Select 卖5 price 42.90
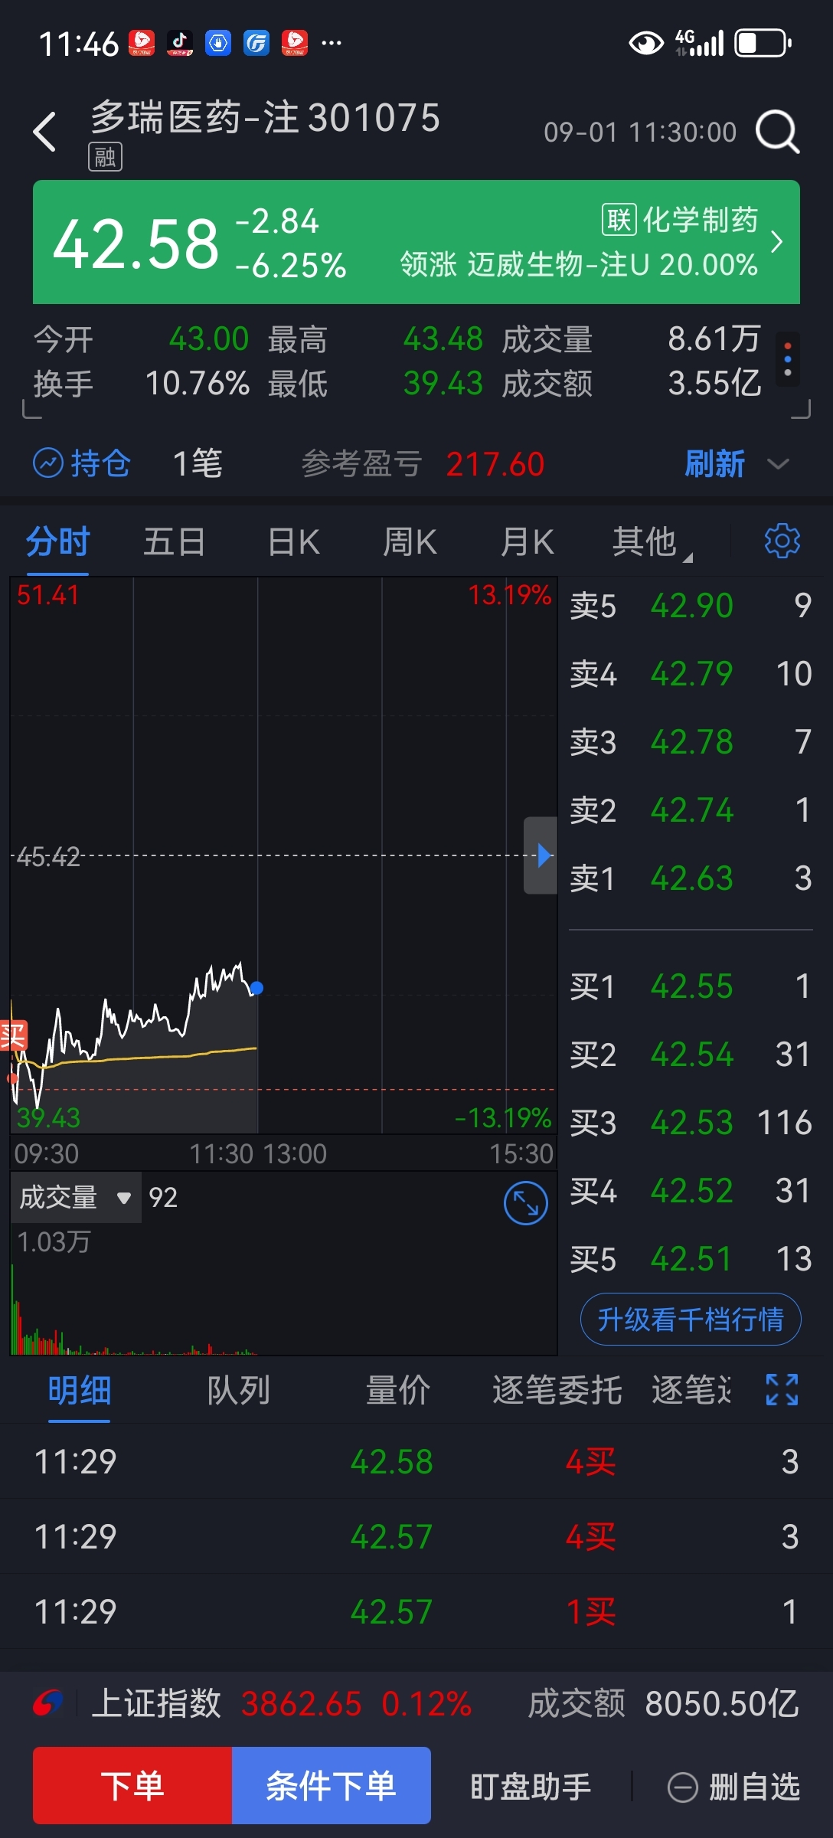 691,606
